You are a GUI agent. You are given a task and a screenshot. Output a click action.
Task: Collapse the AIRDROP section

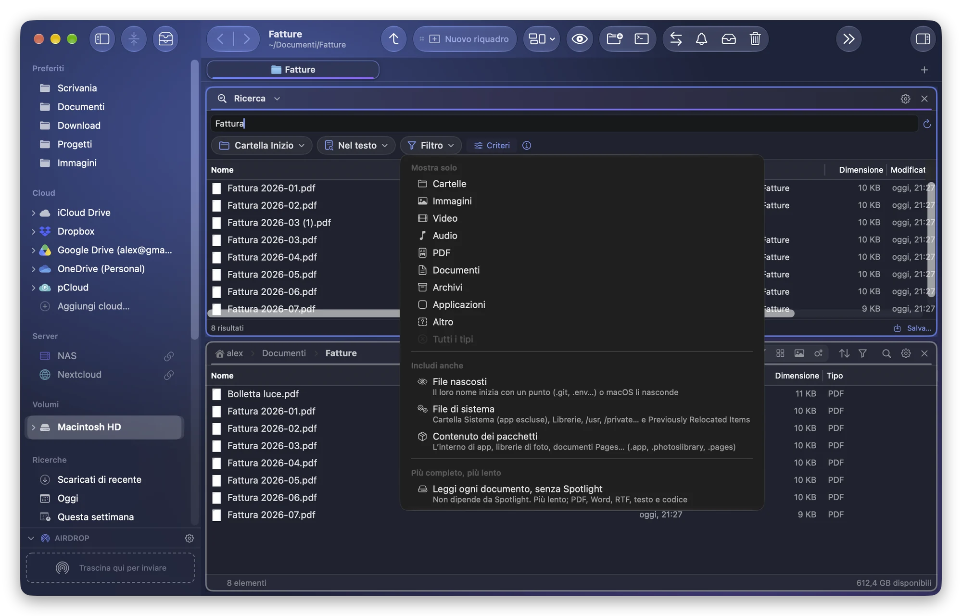pyautogui.click(x=31, y=538)
